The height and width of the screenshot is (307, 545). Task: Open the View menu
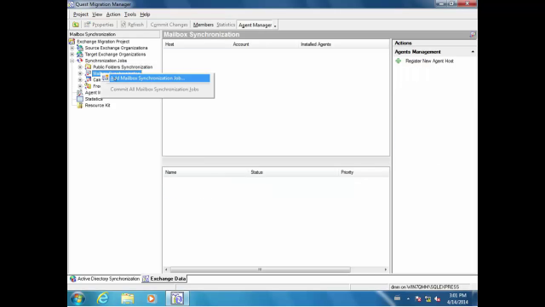coord(97,14)
